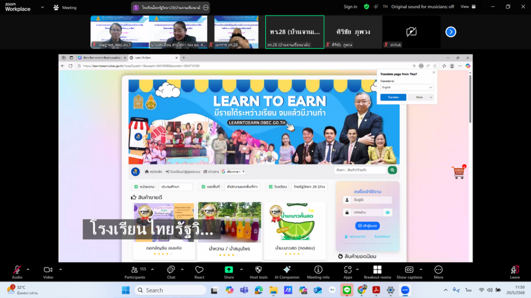The width and height of the screenshot is (531, 298).
Task: Open LINE from the taskbar
Action: (x=347, y=290)
